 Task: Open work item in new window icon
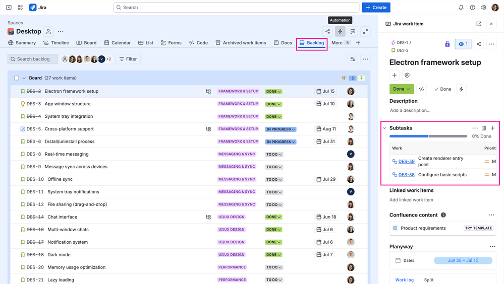tap(479, 24)
